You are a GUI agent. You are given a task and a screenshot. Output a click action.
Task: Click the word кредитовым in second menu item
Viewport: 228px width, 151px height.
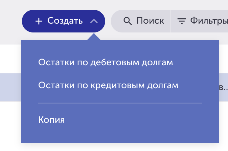pyautogui.click(x=118, y=85)
